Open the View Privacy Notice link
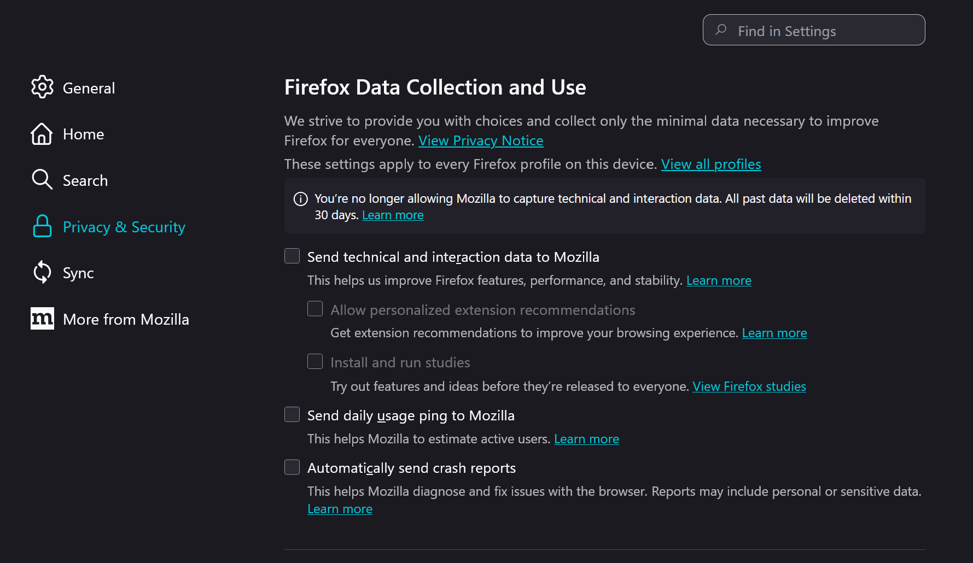 pos(480,140)
